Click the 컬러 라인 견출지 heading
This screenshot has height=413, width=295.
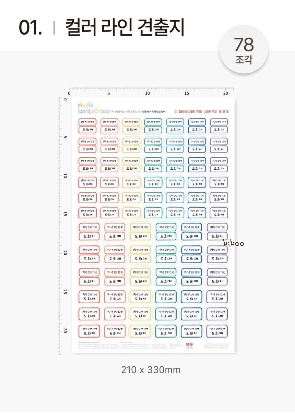(x=125, y=27)
